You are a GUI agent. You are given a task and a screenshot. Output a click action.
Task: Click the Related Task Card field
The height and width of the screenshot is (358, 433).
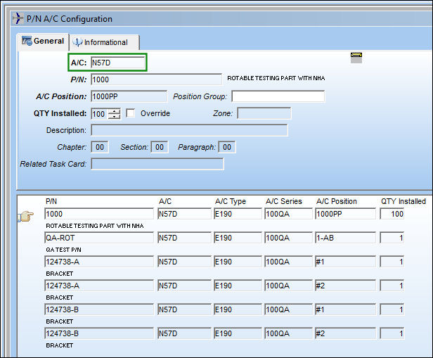click(157, 164)
